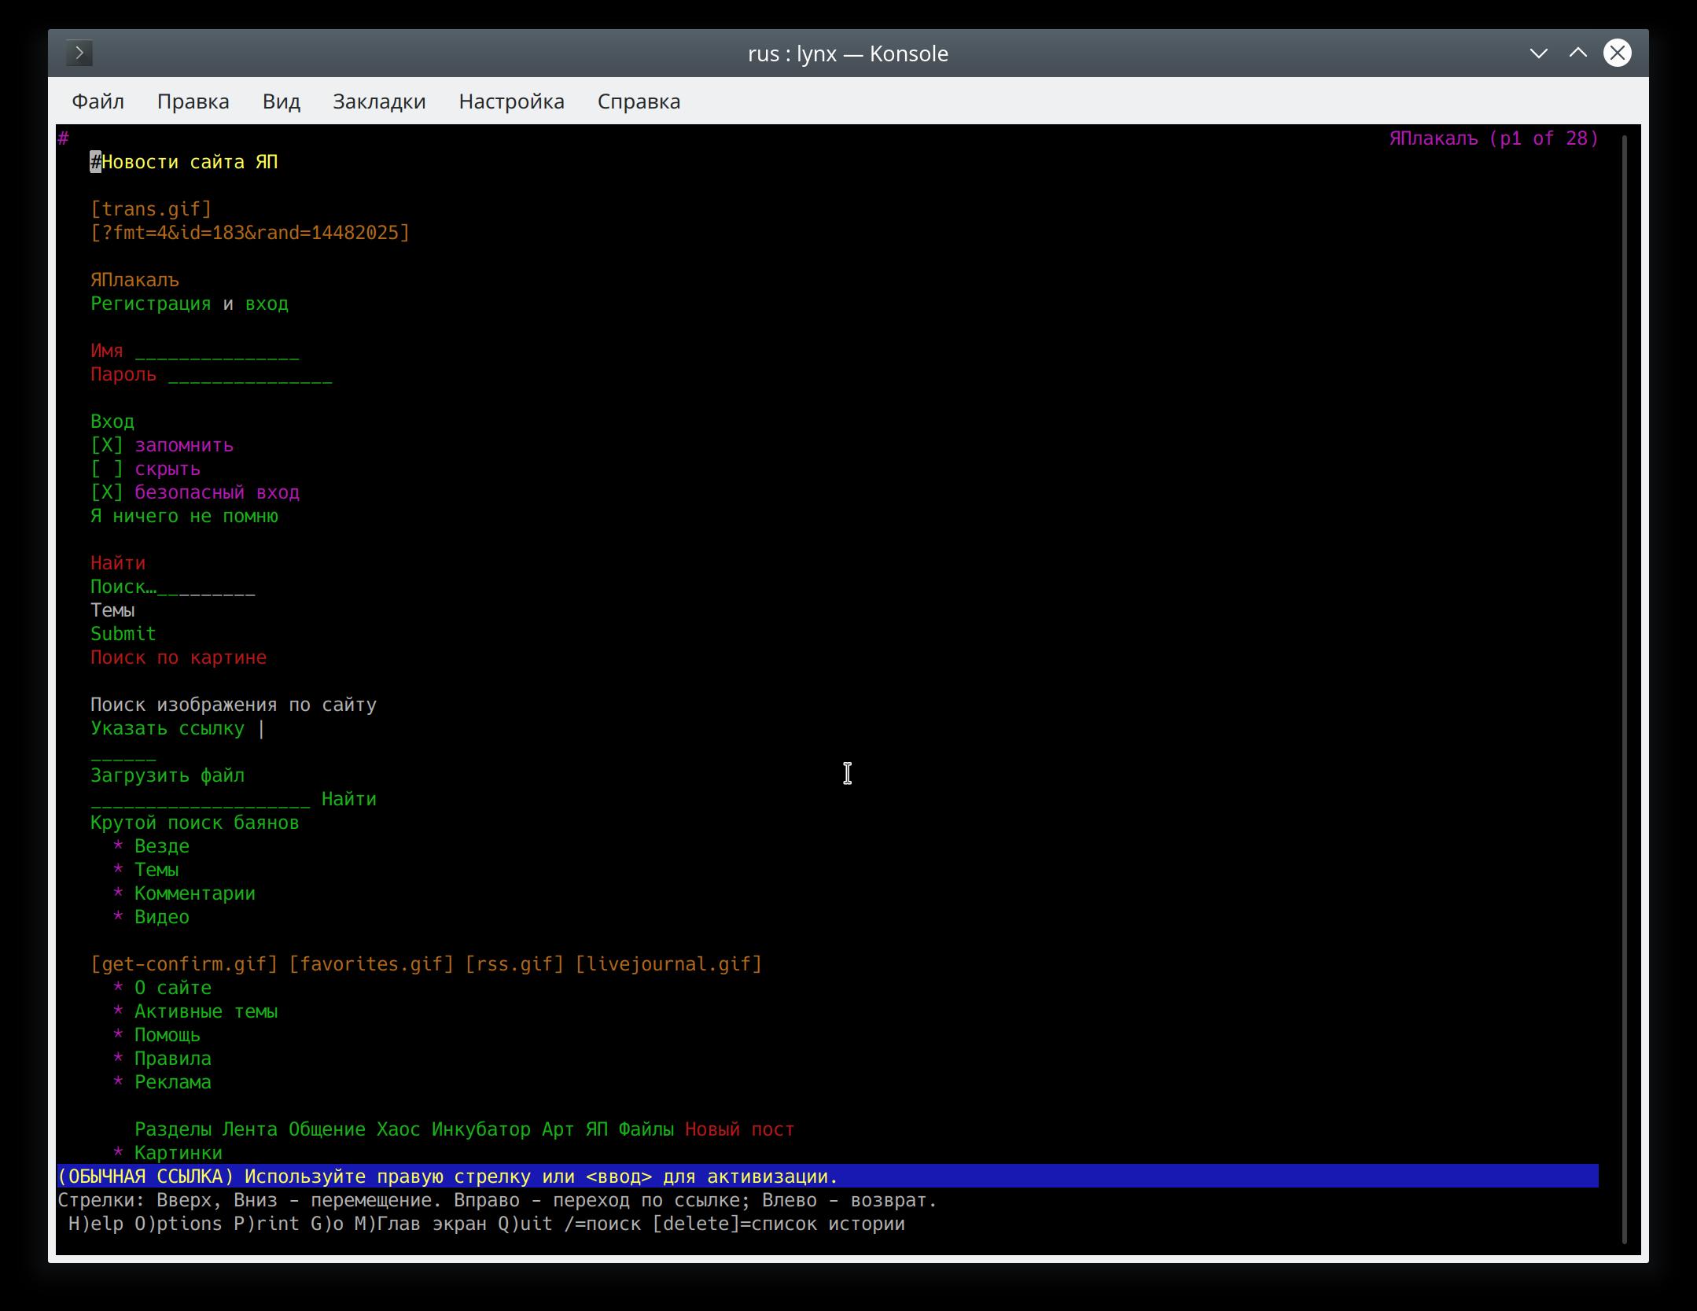
Task: Maximize the Konsole window
Action: [x=1578, y=53]
